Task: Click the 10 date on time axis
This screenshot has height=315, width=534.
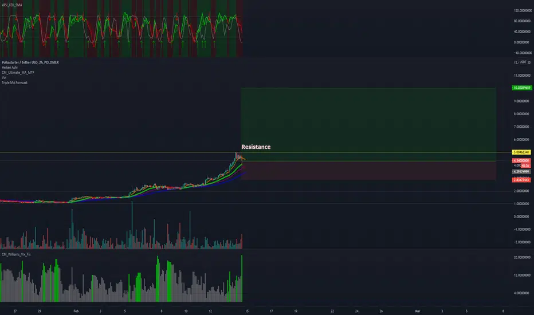Action: tap(186, 311)
